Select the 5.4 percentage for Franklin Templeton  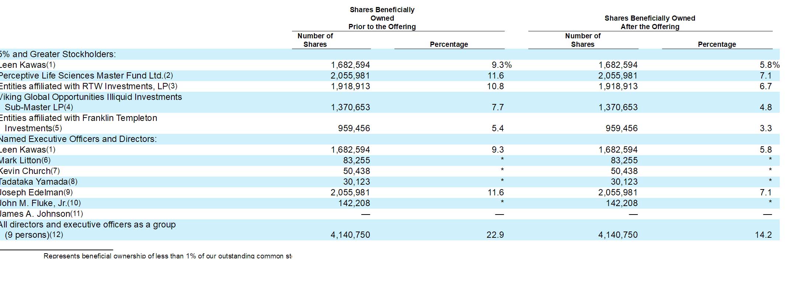pyautogui.click(x=498, y=128)
